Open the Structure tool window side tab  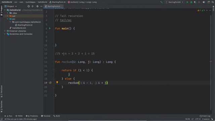click(1, 91)
